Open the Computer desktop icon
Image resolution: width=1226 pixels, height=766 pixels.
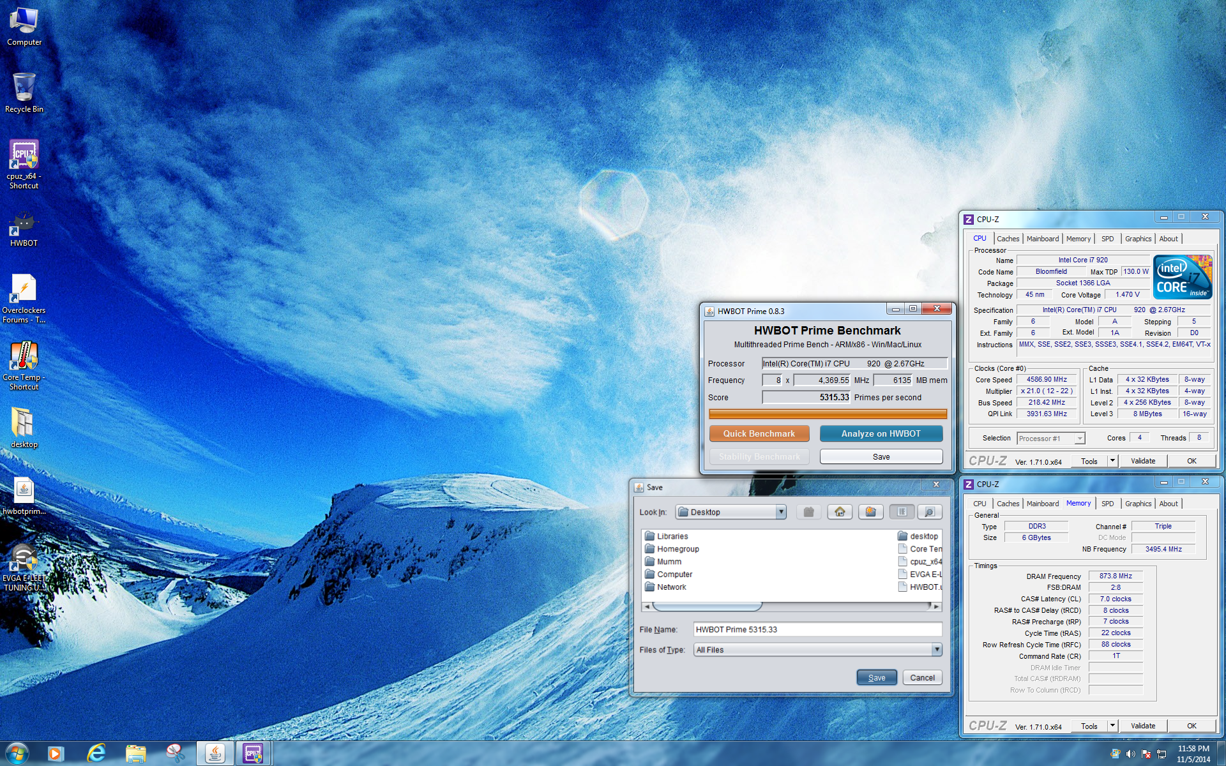coord(24,27)
